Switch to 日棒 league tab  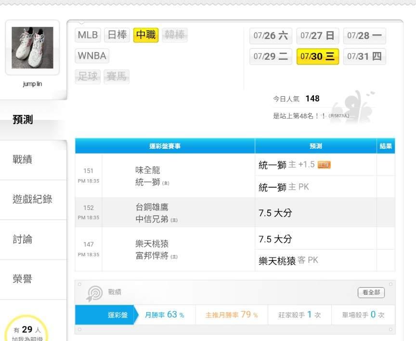point(117,35)
